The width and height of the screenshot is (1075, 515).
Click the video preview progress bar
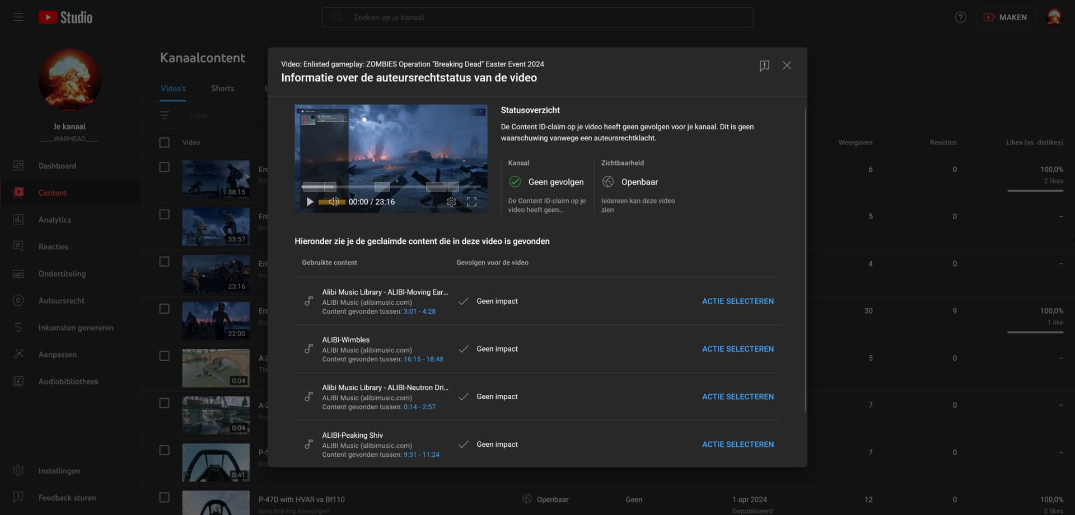click(x=390, y=187)
